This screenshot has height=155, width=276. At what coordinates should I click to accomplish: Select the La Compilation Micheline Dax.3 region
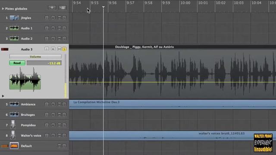(x=172, y=104)
